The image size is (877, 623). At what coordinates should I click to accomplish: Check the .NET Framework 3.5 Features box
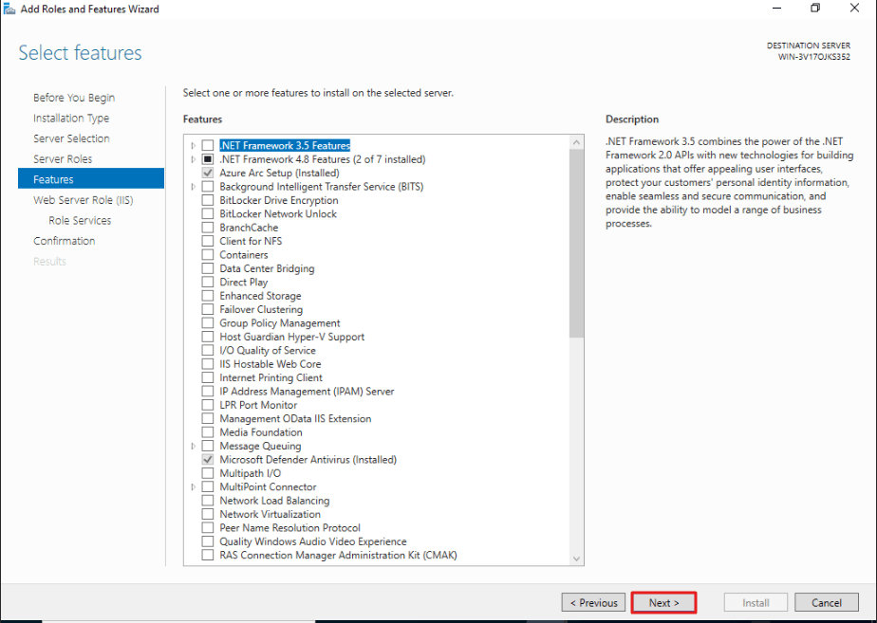(x=208, y=146)
